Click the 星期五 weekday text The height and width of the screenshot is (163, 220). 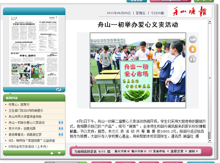coord(140,13)
